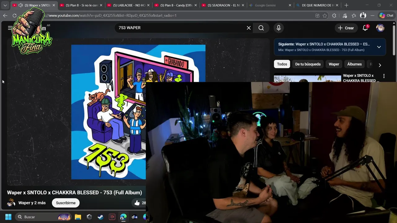Image resolution: width=397 pixels, height=223 pixels.
Task: Open Copilot Chat button
Action: pyautogui.click(x=386, y=15)
